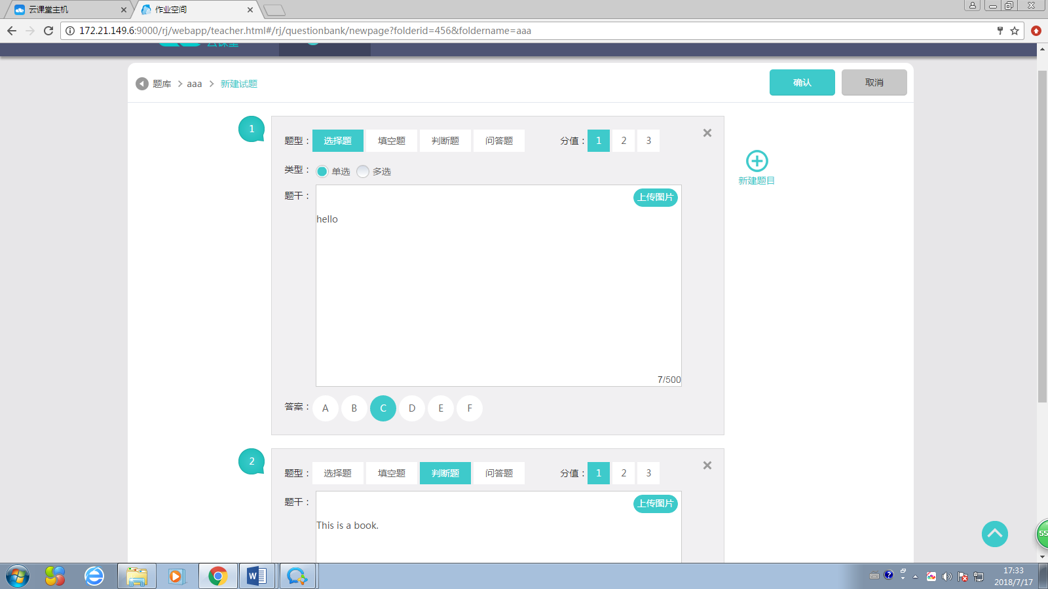Open Microsoft Word from the taskbar

tap(256, 576)
